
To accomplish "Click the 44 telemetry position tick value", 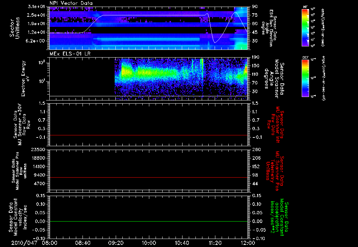I will pos(255,184).
